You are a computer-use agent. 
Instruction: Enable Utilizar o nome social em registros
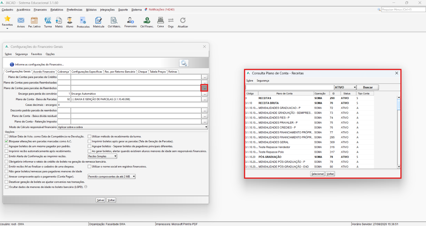click(x=90, y=166)
